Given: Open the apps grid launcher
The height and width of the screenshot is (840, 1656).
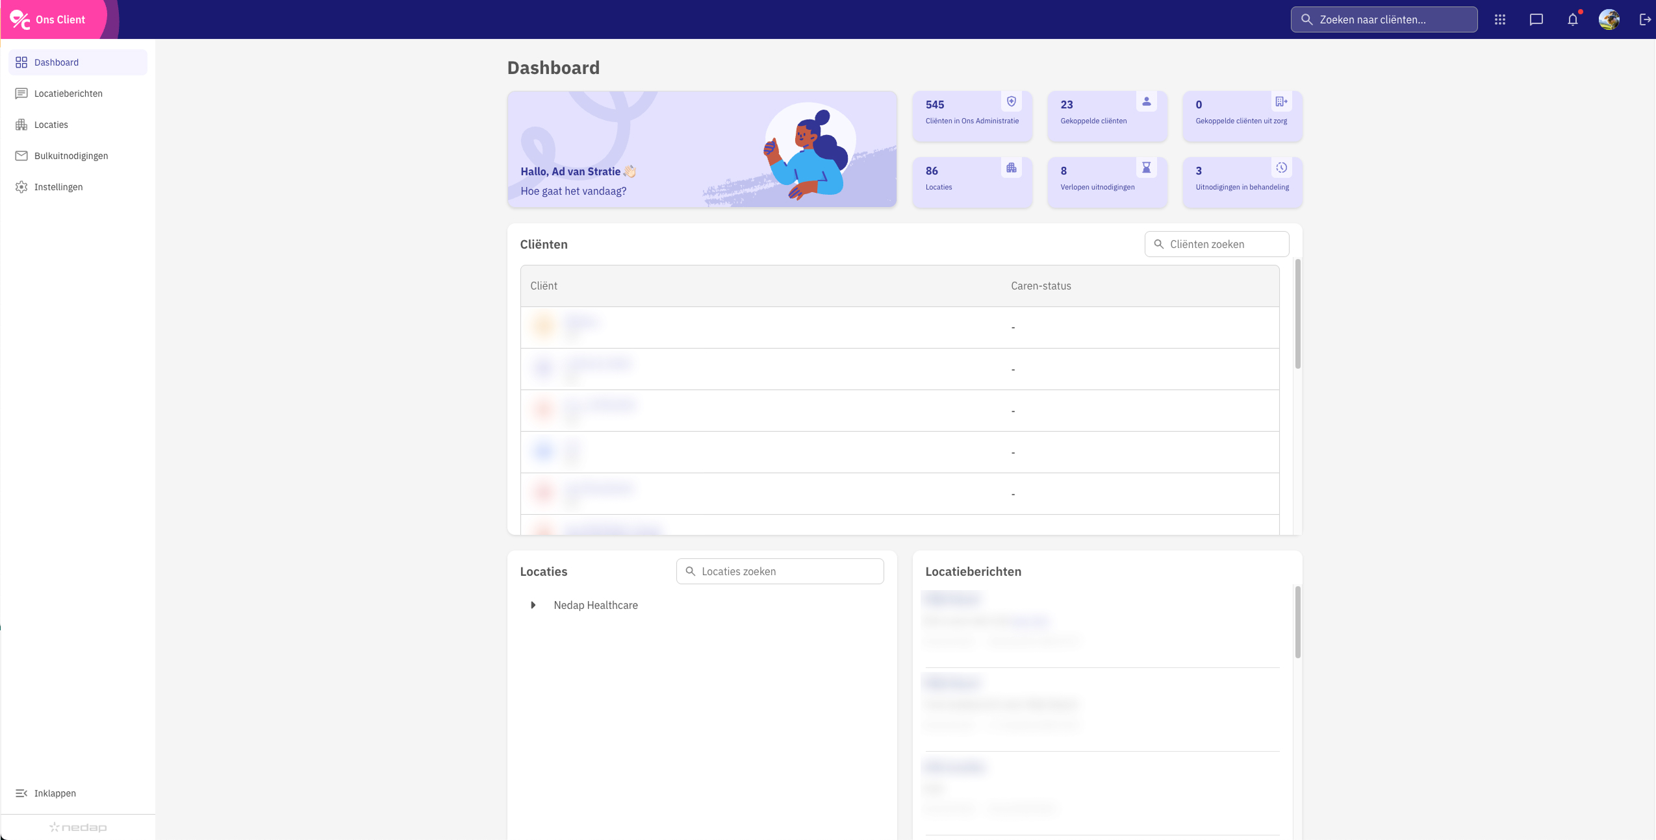Looking at the screenshot, I should [1499, 19].
